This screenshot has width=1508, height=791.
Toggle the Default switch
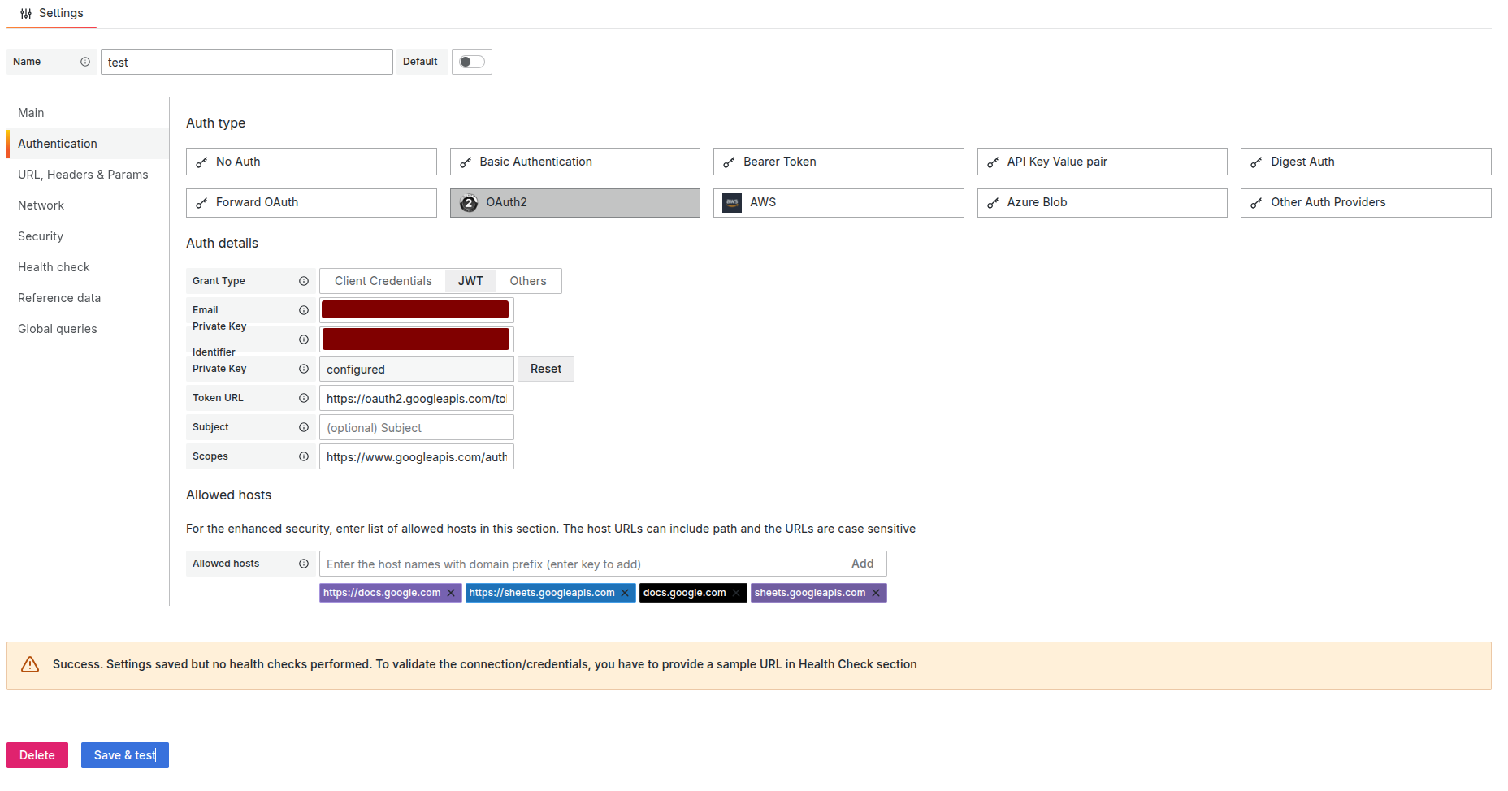click(x=471, y=61)
